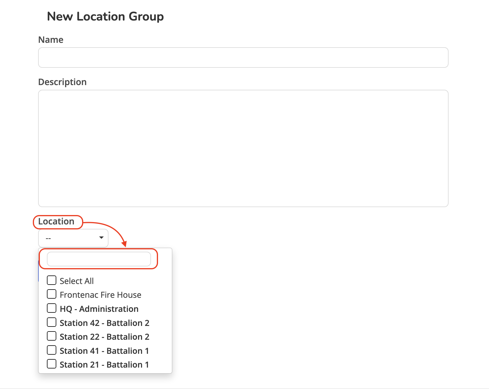The image size is (489, 389).
Task: Enable the HQ - Administration checkbox
Action: [x=52, y=308]
